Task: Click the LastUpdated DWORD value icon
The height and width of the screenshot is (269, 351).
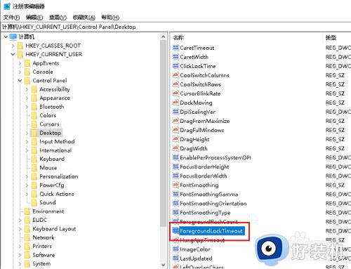Action: tap(175, 258)
